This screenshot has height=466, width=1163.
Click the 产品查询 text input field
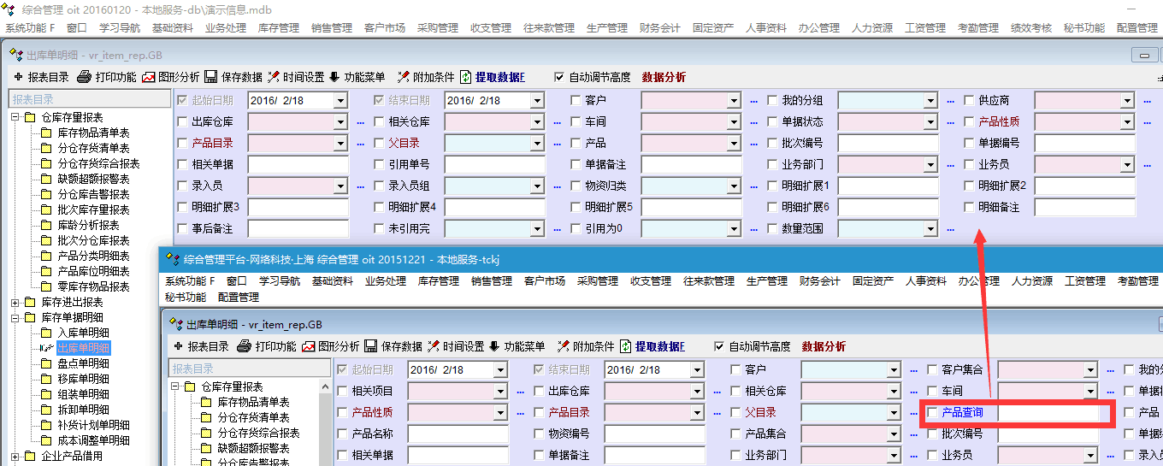[x=1048, y=413]
